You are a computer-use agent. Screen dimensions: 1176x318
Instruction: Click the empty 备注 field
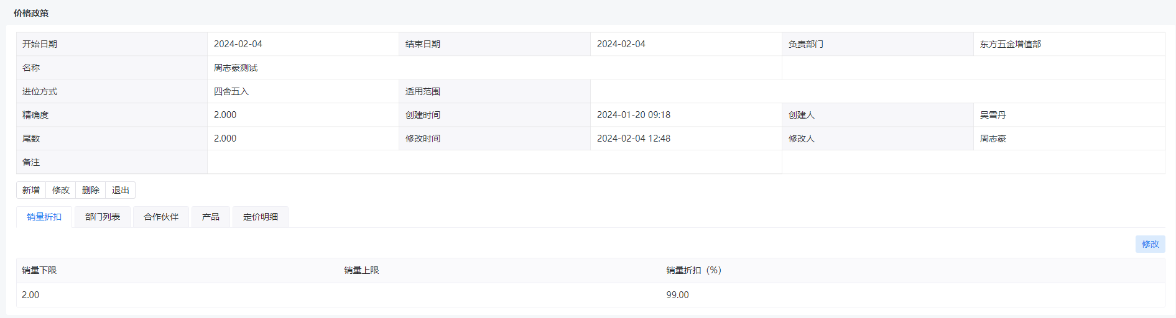(494, 162)
